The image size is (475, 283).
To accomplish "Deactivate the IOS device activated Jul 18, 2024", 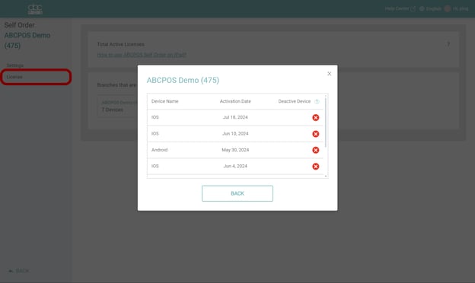I will [x=315, y=117].
